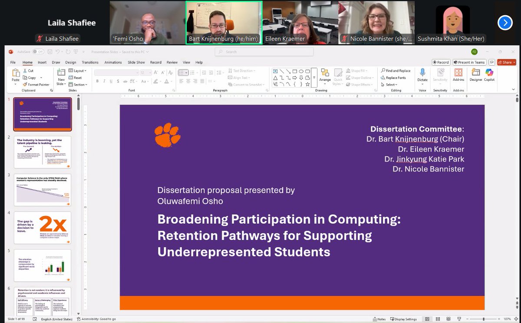Click the Paste clipboard icon
The image size is (521, 323).
click(x=16, y=73)
